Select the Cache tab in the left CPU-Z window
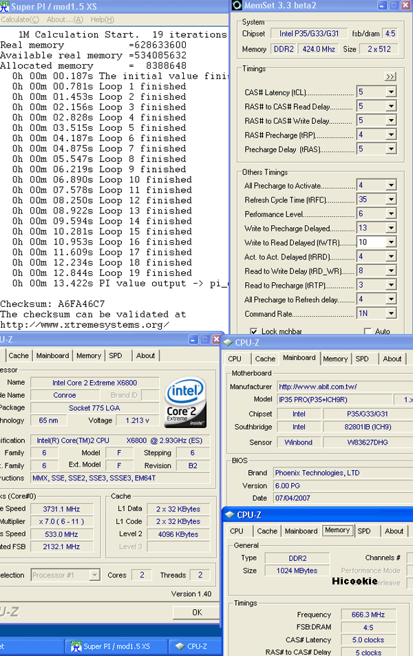 (x=19, y=356)
